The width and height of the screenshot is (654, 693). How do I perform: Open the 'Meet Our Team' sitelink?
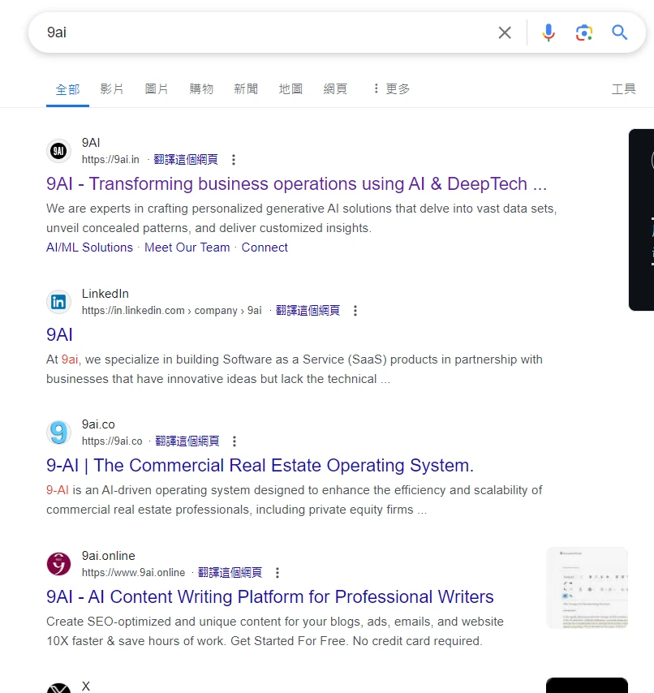(x=187, y=247)
